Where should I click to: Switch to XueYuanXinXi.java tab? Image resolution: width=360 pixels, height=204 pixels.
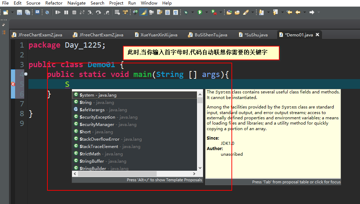click(156, 35)
